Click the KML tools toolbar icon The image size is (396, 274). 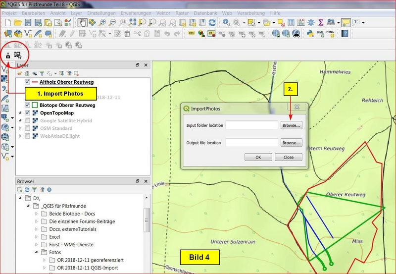(x=320, y=33)
